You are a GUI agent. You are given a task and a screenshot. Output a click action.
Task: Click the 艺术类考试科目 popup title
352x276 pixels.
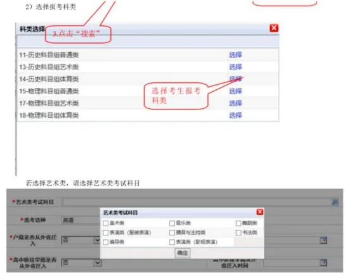[x=121, y=213]
